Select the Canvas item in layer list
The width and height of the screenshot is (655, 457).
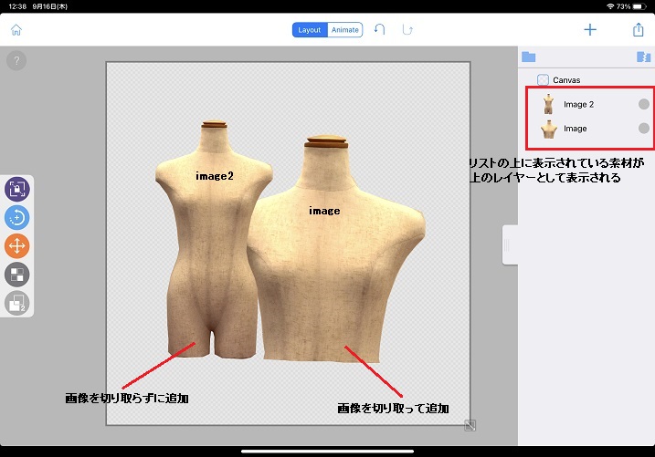point(565,80)
